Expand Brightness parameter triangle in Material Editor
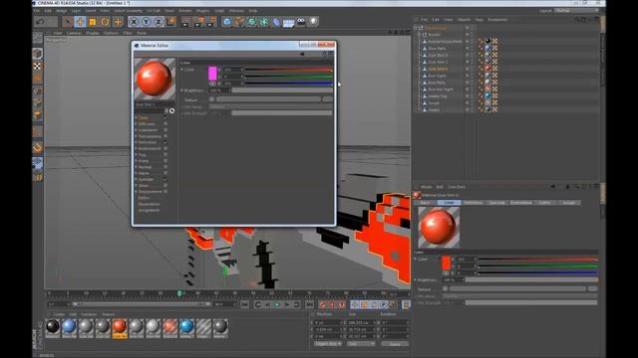The width and height of the screenshot is (638, 358). click(x=181, y=90)
